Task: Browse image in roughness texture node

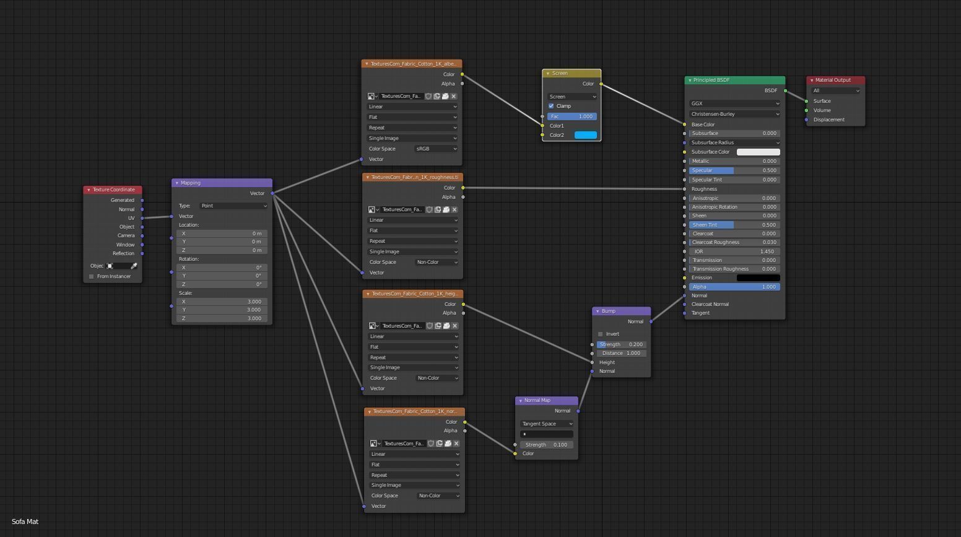Action: 373,209
